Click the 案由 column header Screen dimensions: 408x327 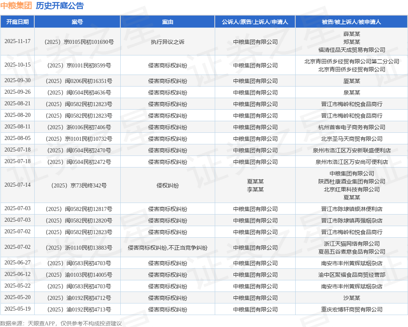click(x=168, y=22)
